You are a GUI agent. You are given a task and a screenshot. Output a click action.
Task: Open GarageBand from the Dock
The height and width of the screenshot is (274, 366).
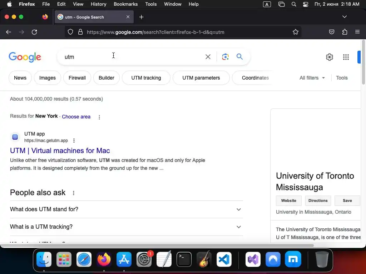click(204, 259)
